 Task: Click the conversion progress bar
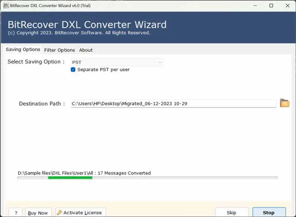click(x=147, y=178)
